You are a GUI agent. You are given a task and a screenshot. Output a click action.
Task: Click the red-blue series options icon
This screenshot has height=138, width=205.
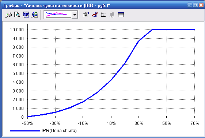[x=95, y=15]
